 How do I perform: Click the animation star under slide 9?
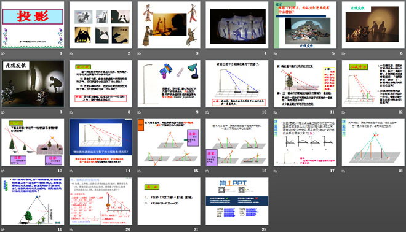139,112
